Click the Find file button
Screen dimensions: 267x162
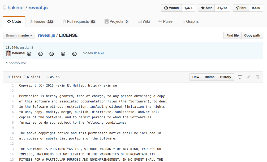point(232,35)
